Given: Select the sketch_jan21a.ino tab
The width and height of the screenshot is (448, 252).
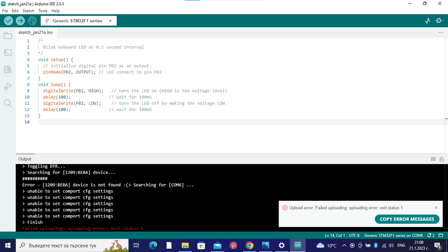Looking at the screenshot, I should point(36,32).
